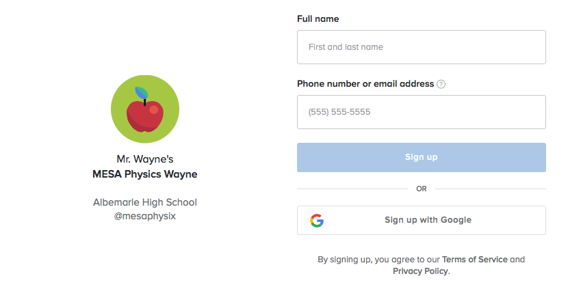This screenshot has height=289, width=568.
Task: Choose Sign up with Google
Action: (x=422, y=220)
